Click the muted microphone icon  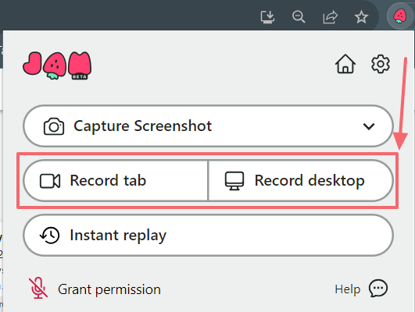(x=38, y=288)
